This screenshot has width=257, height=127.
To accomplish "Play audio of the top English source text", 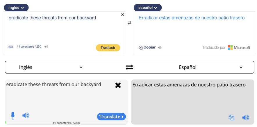I will (x=46, y=46).
